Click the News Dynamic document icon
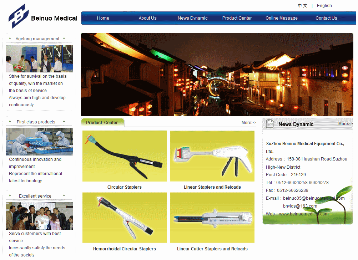This screenshot has width=358, height=260. pos(270,124)
